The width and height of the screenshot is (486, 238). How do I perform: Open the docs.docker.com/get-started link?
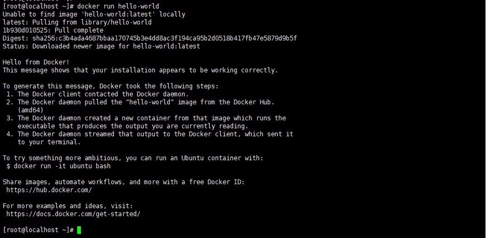click(x=73, y=214)
